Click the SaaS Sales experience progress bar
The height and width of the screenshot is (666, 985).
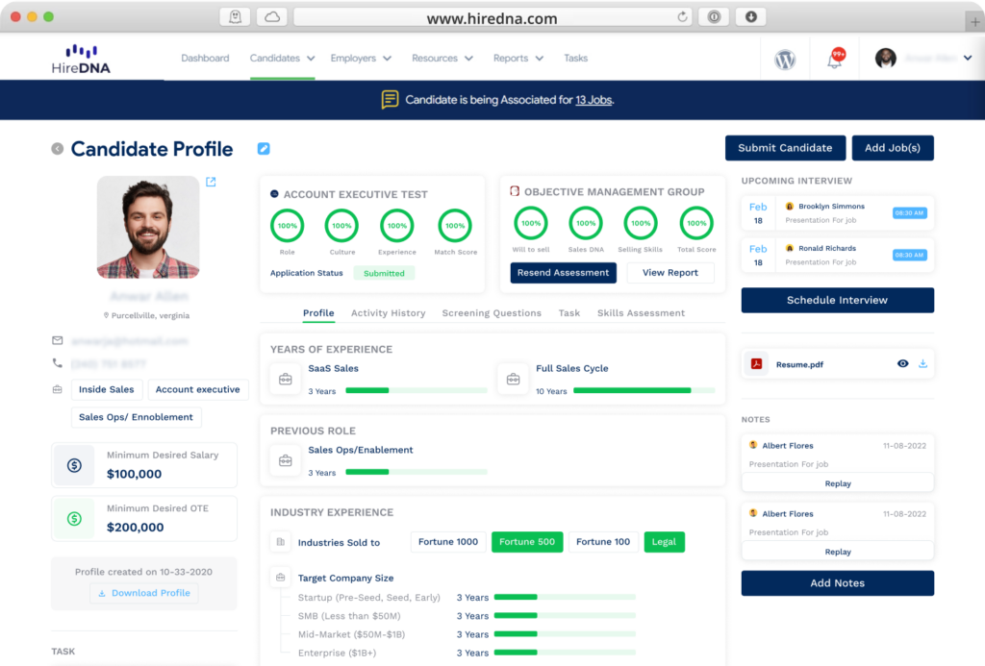(x=416, y=390)
